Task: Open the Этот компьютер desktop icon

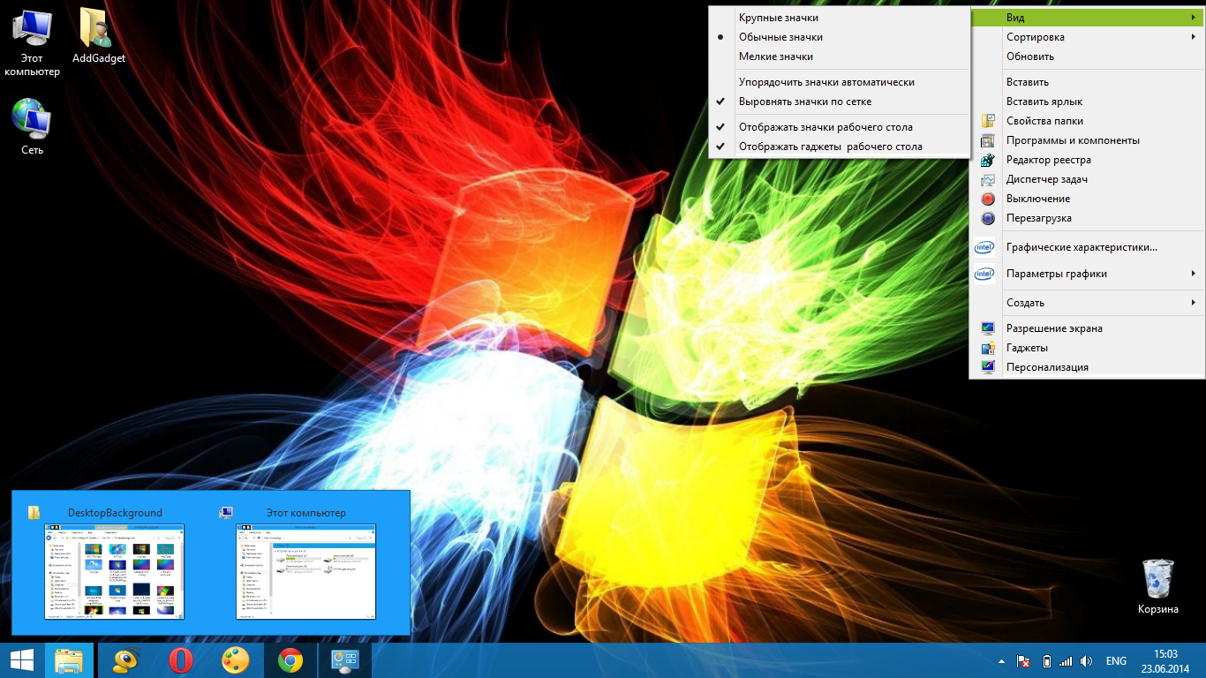Action: coord(32,41)
